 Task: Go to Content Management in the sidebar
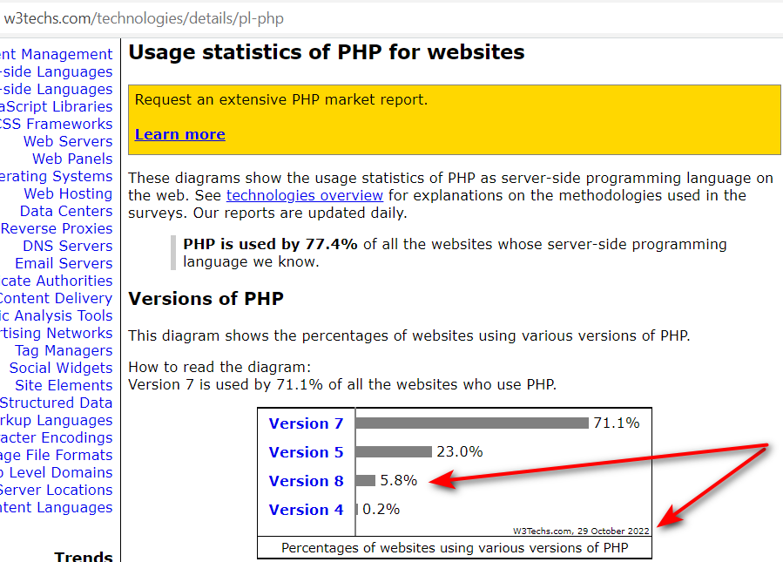click(x=57, y=54)
